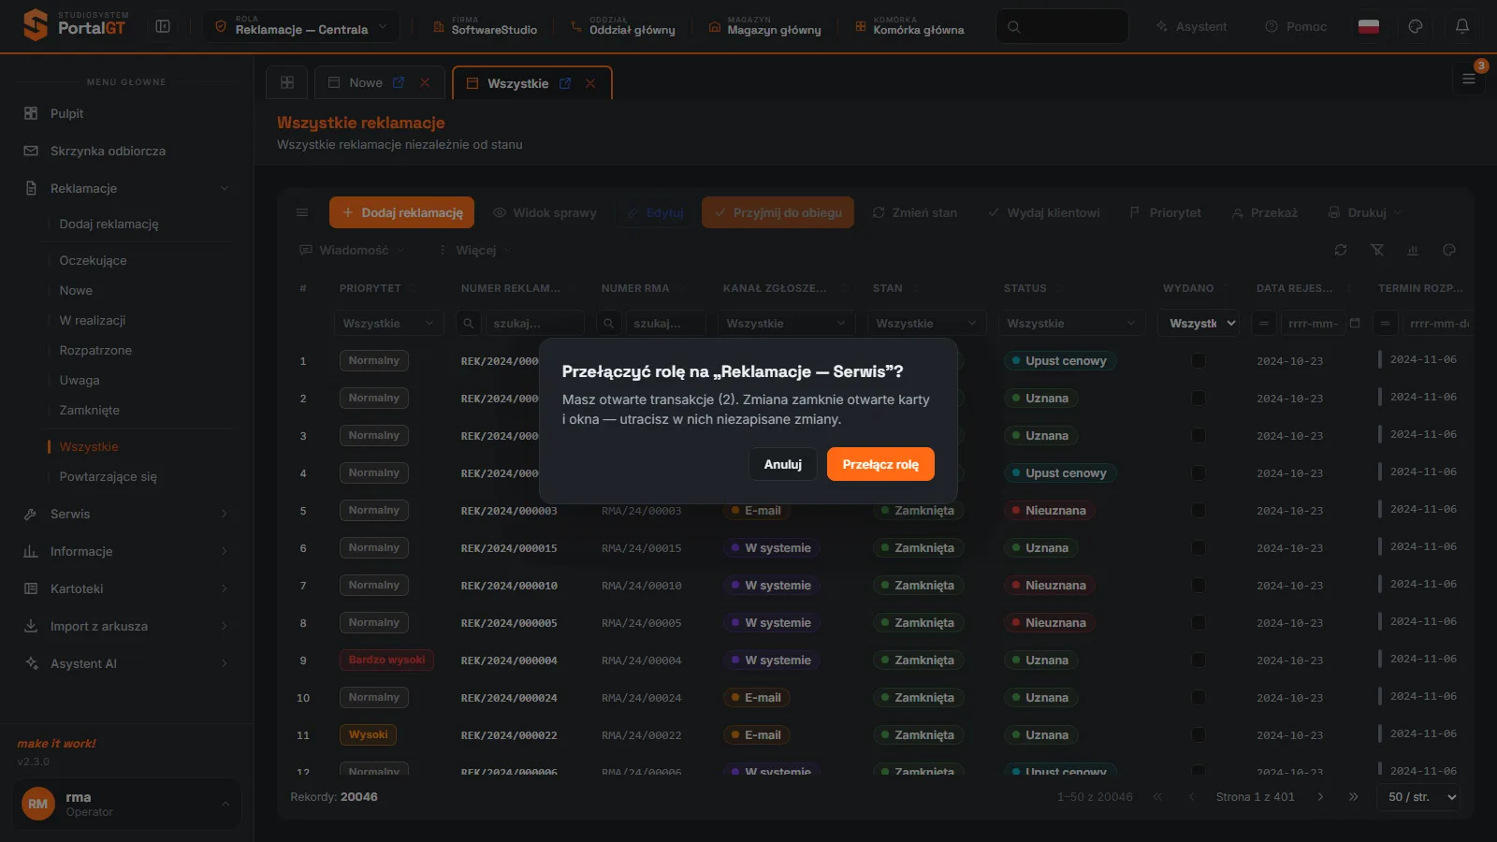The image size is (1497, 842).
Task: Select the Polish flag language icon
Action: 1369,26
